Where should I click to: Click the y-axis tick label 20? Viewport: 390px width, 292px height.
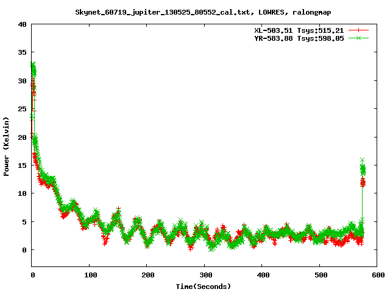click(x=22, y=137)
